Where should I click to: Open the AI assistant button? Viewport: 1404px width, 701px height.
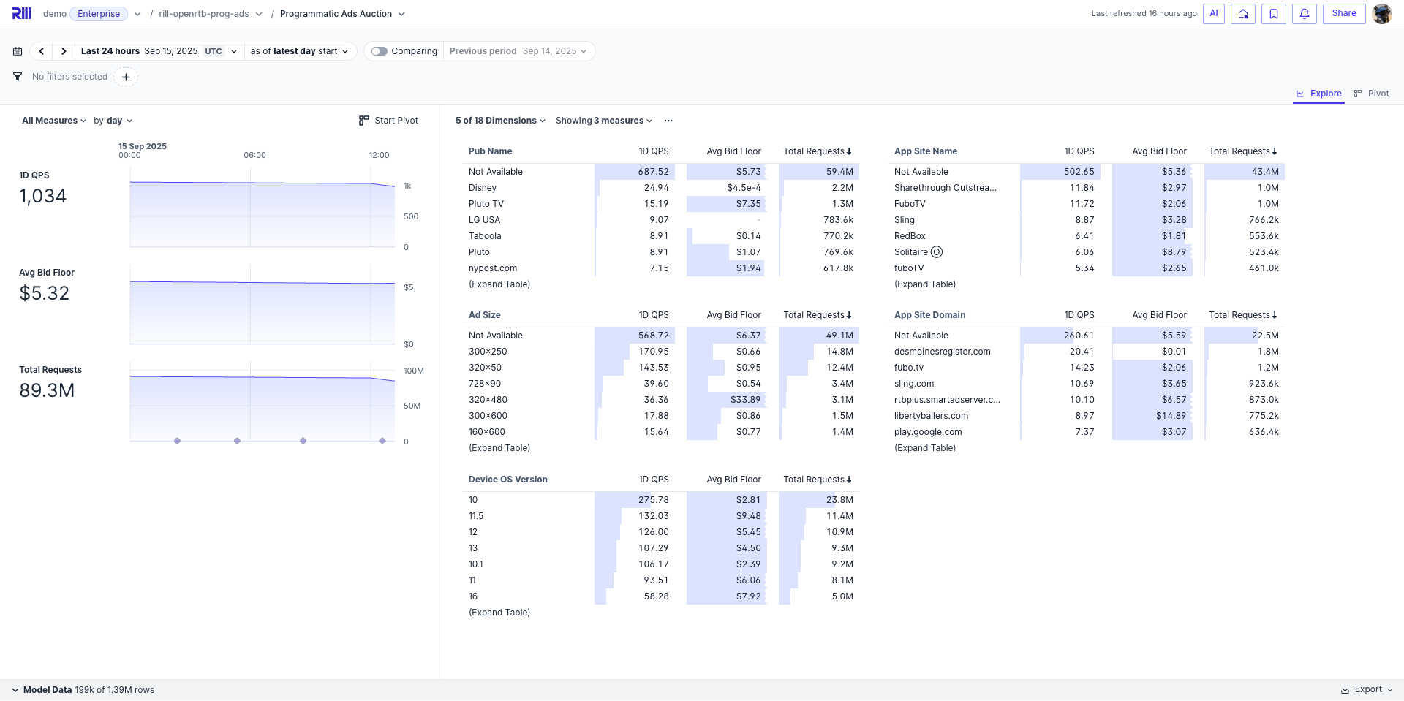click(1213, 14)
